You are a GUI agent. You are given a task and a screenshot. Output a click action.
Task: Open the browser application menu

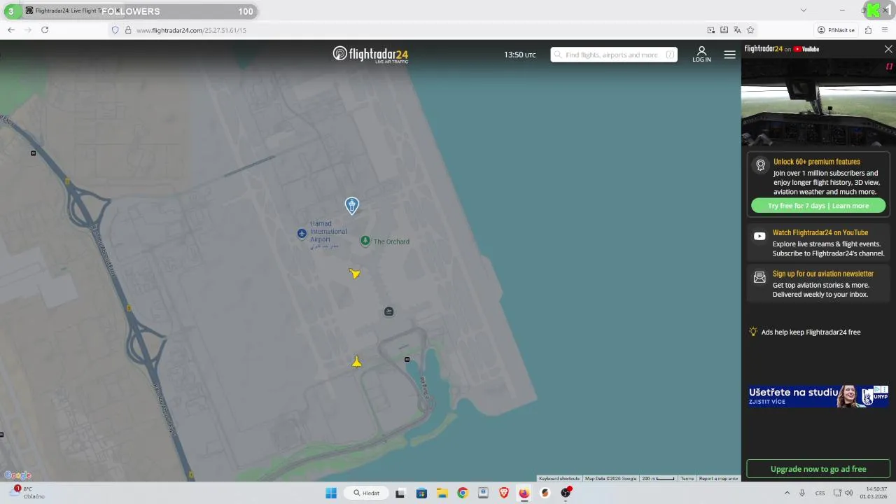tap(885, 30)
